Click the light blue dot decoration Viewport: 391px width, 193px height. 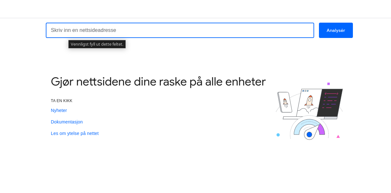tap(278, 135)
